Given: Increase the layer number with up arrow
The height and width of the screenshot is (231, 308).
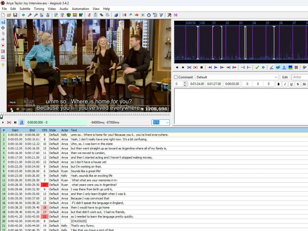Looking at the screenshot, I should point(185,83).
